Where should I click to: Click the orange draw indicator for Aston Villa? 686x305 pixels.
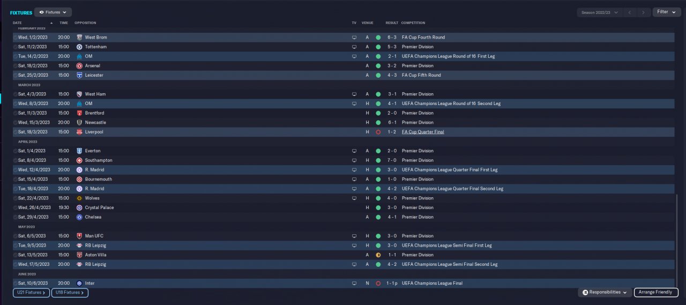378,255
